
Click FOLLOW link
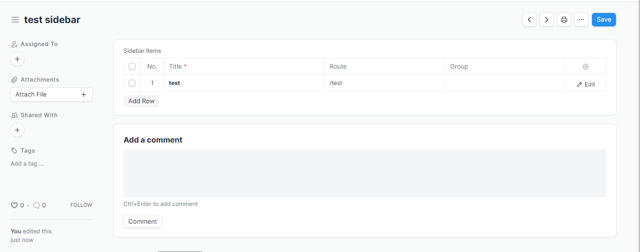click(81, 205)
